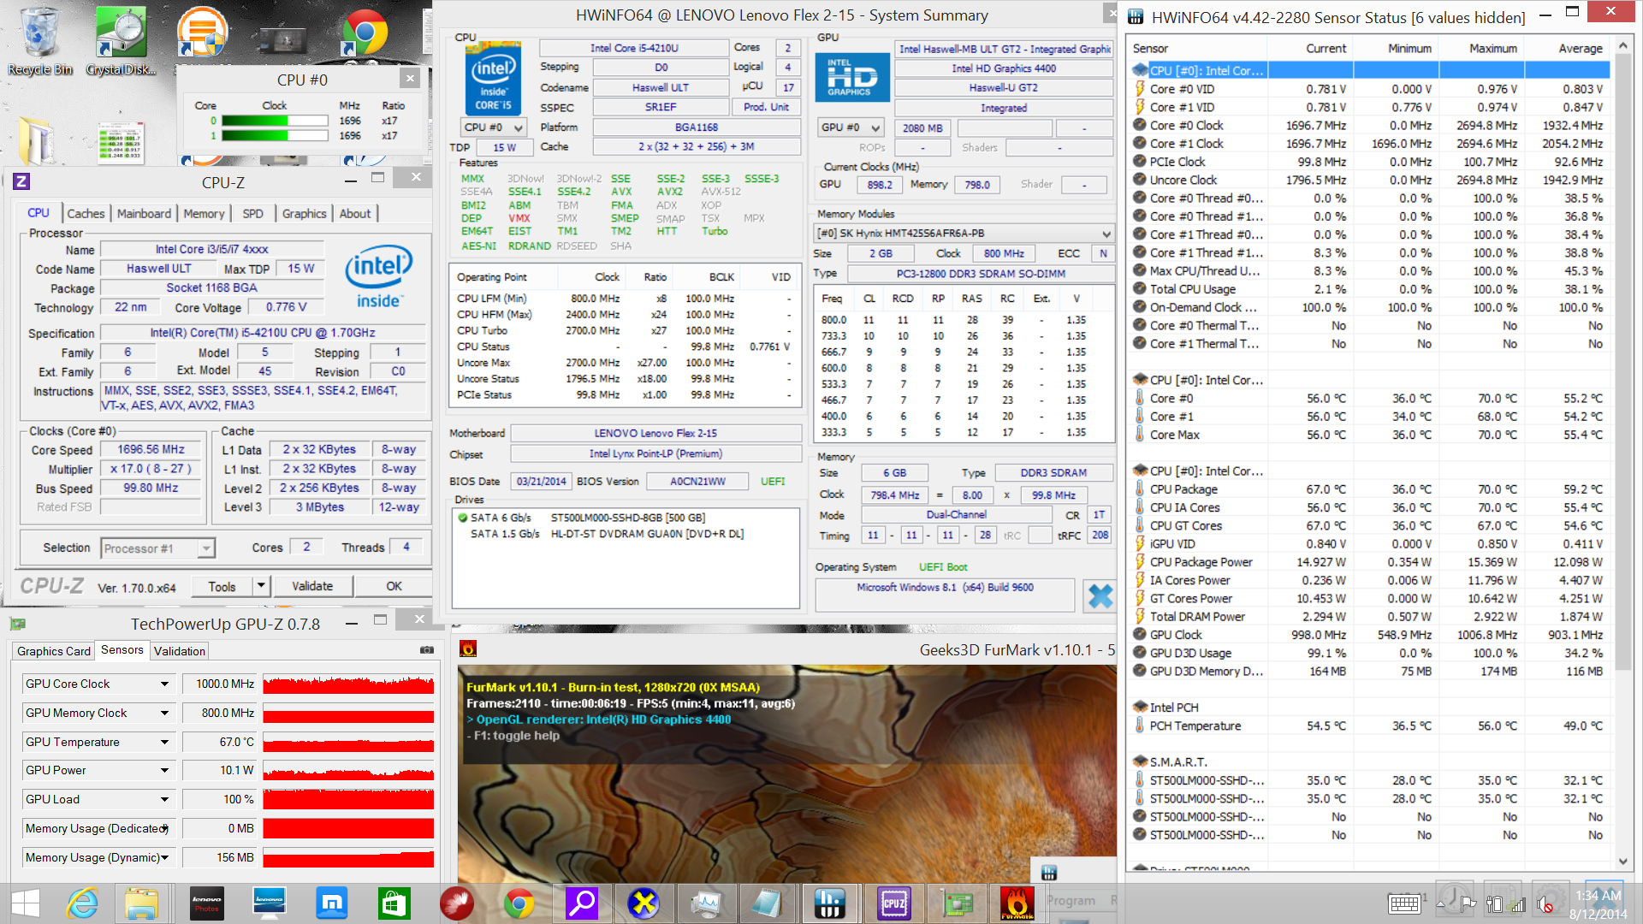The width and height of the screenshot is (1643, 924).
Task: Click the Intel HD Graphics logo
Action: (851, 77)
